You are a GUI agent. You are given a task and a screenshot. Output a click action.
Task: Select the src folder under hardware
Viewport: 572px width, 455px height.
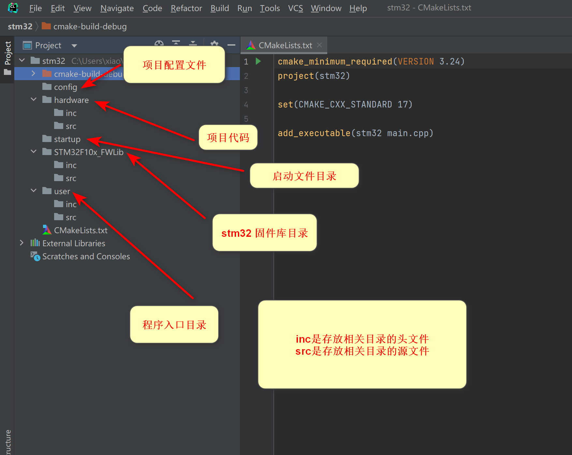pos(71,126)
